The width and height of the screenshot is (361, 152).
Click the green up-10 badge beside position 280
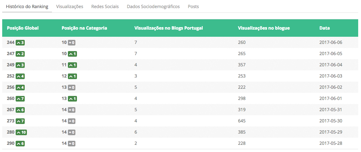(21, 132)
